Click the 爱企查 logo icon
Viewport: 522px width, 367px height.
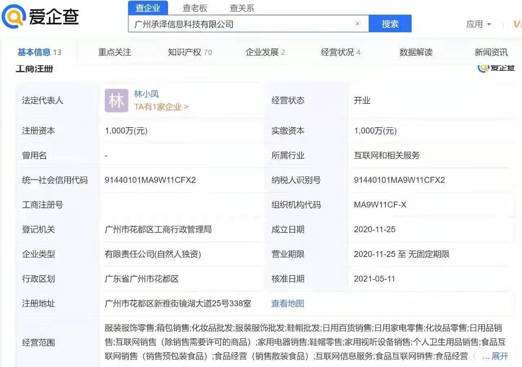pyautogui.click(x=13, y=16)
